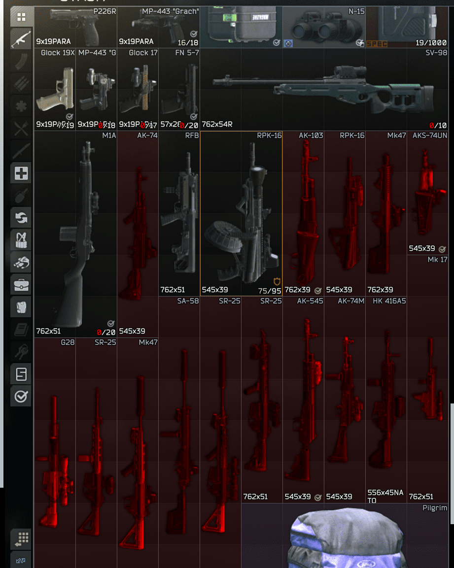The image size is (454, 568).
Task: Select the AK-545 rifle
Action: click(x=303, y=400)
